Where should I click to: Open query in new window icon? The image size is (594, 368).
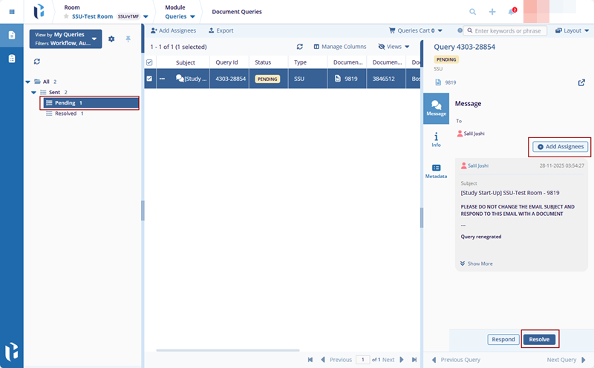point(581,82)
